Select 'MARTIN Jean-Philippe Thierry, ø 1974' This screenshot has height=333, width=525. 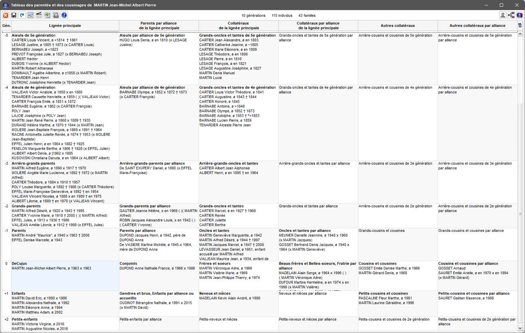(230, 278)
